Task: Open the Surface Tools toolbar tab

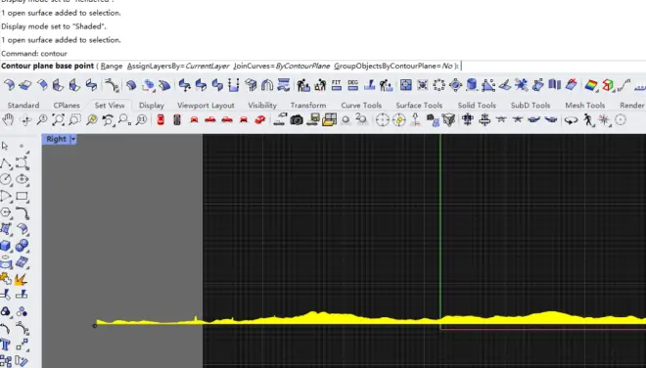Action: (419, 105)
